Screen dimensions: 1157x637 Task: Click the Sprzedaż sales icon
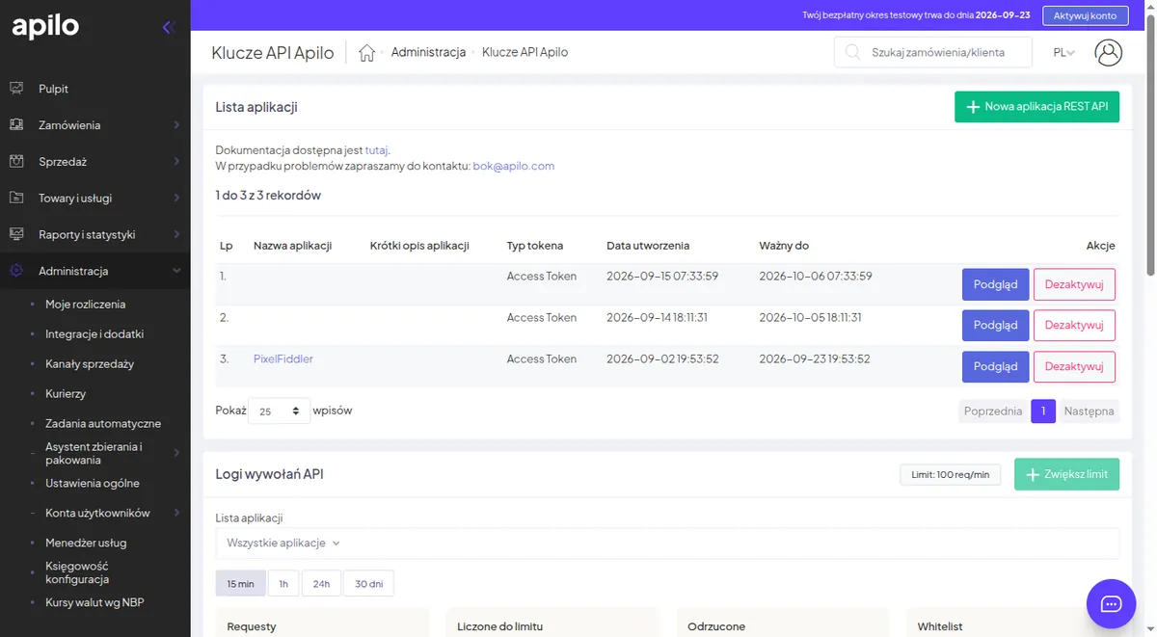16,162
